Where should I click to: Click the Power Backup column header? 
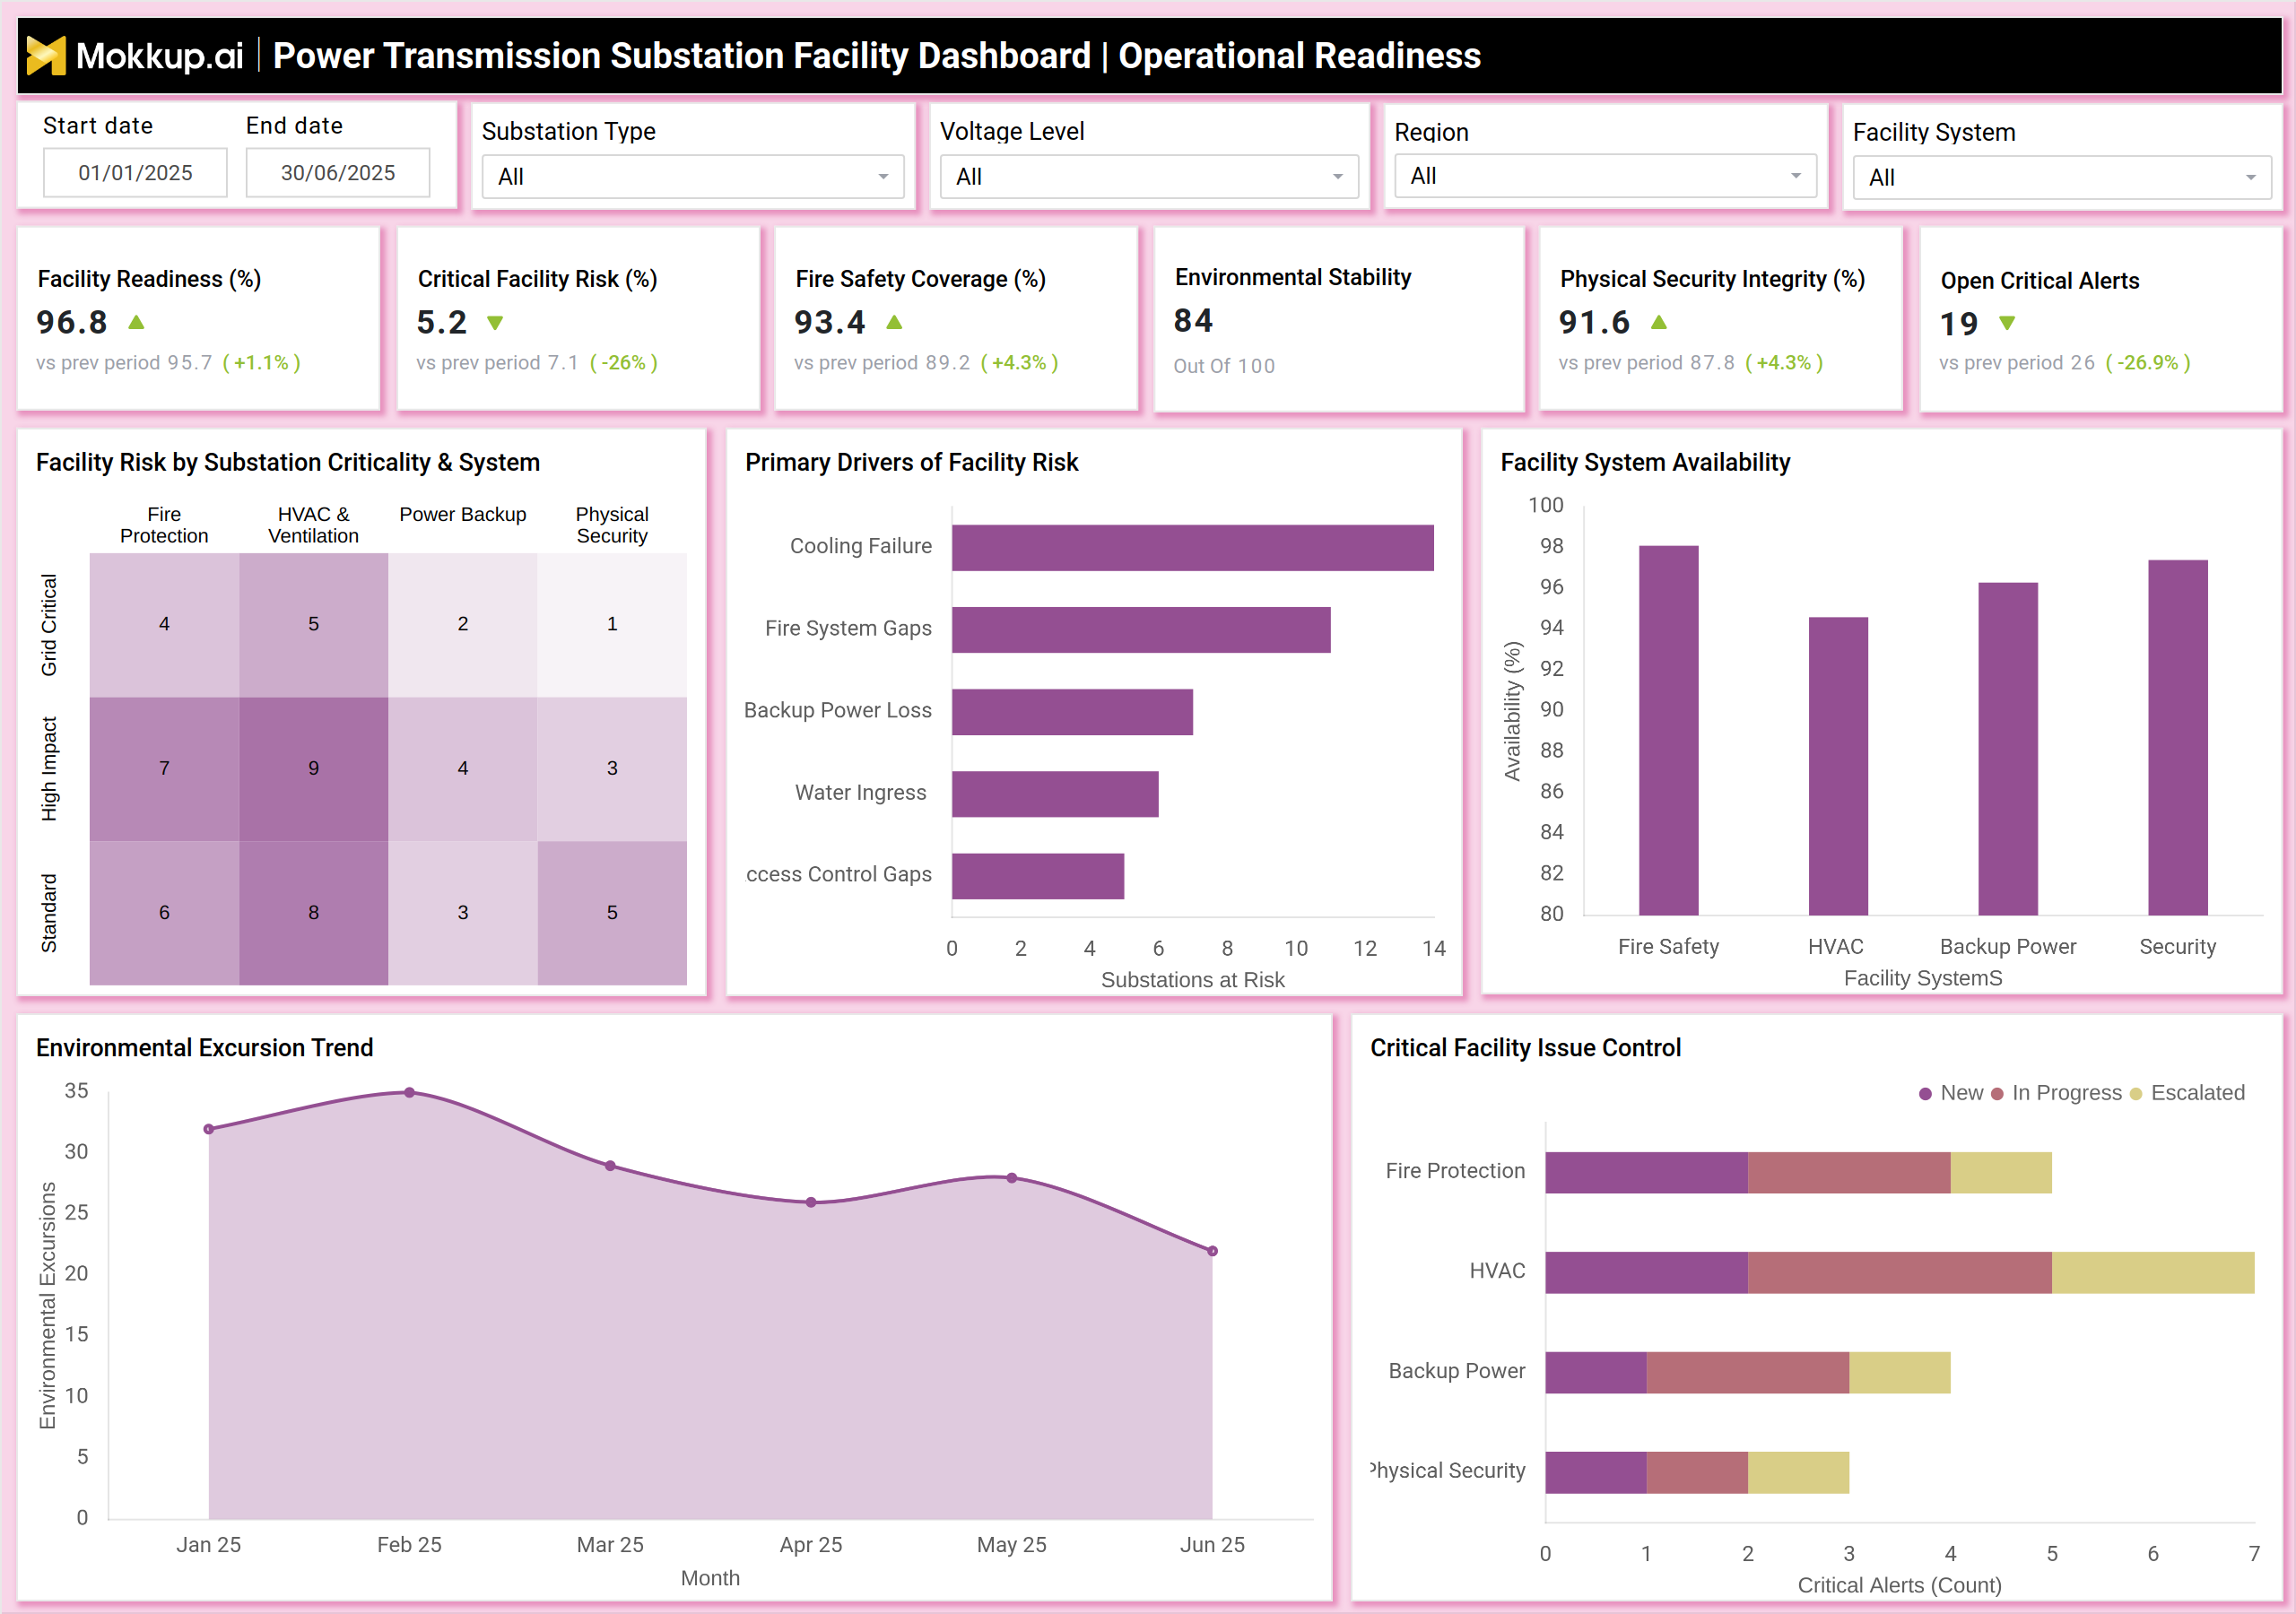click(x=462, y=514)
